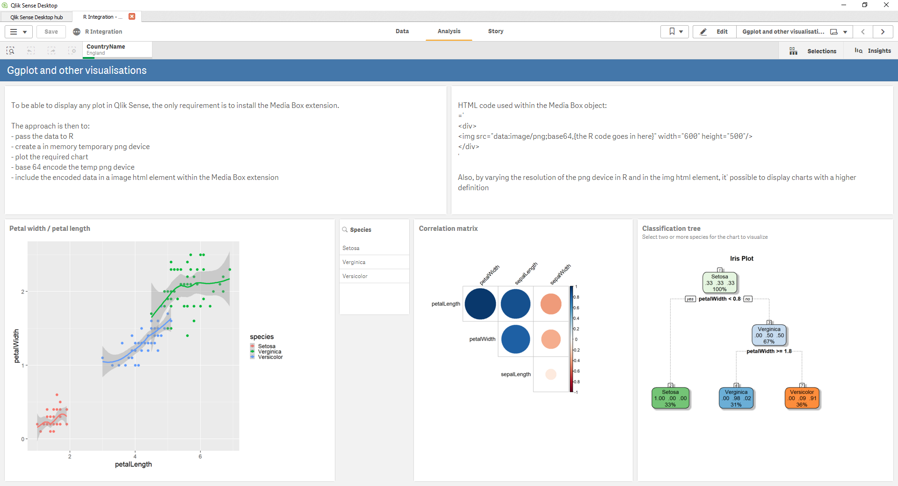898x486 pixels.
Task: Switch to the Data tab
Action: point(402,31)
